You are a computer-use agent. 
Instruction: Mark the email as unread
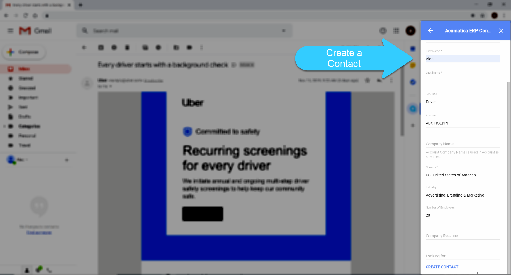click(x=145, y=48)
